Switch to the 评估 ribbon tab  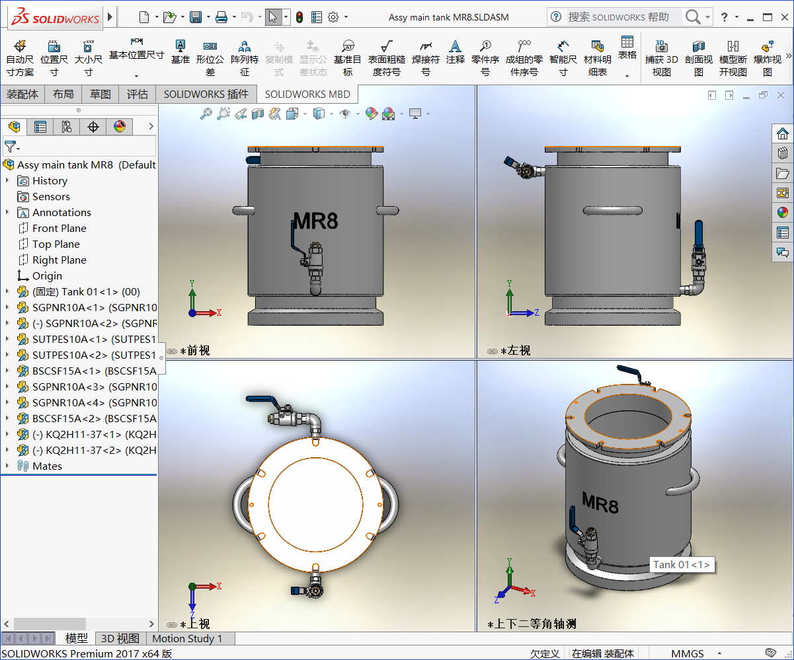click(138, 94)
